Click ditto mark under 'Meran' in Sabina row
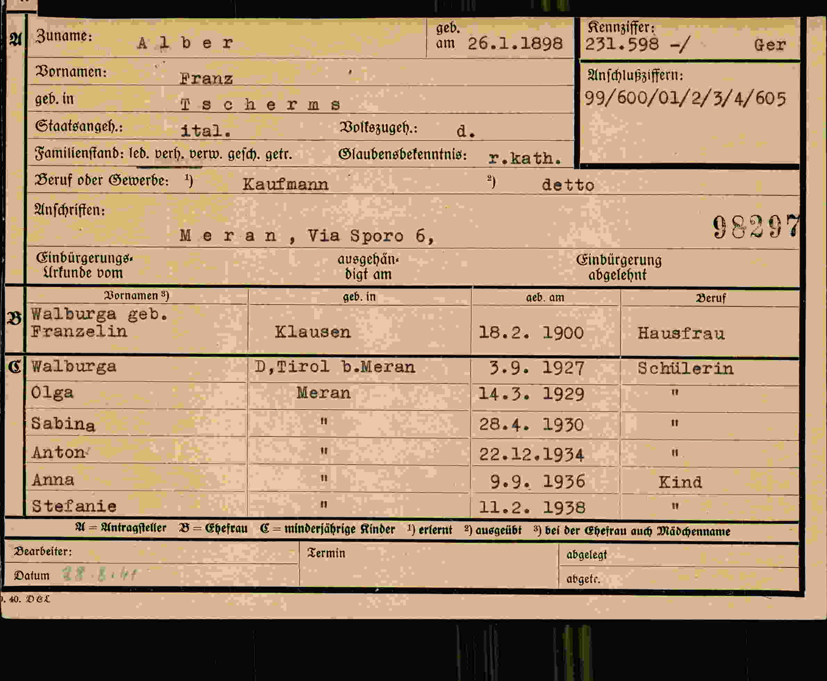 click(324, 422)
